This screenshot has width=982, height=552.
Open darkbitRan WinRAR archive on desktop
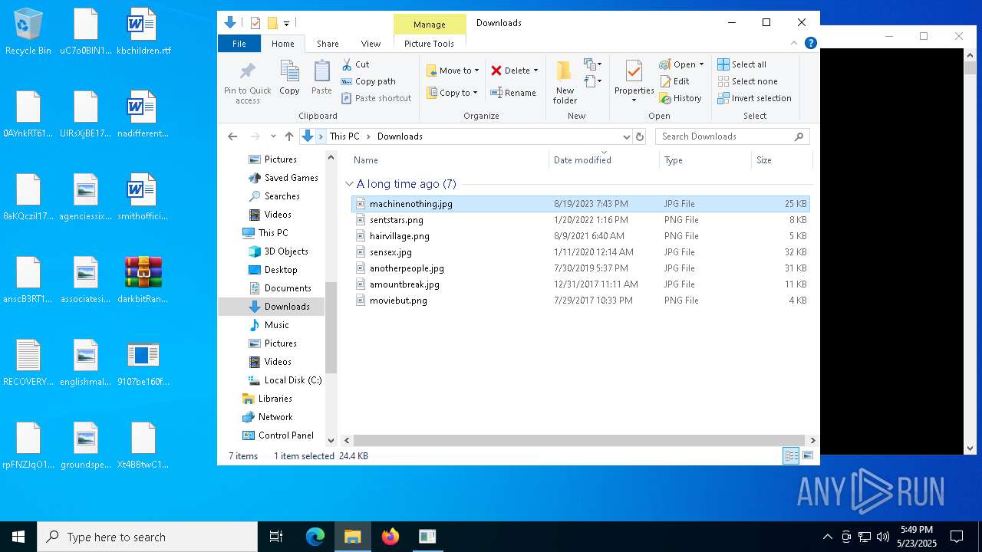[x=143, y=280]
